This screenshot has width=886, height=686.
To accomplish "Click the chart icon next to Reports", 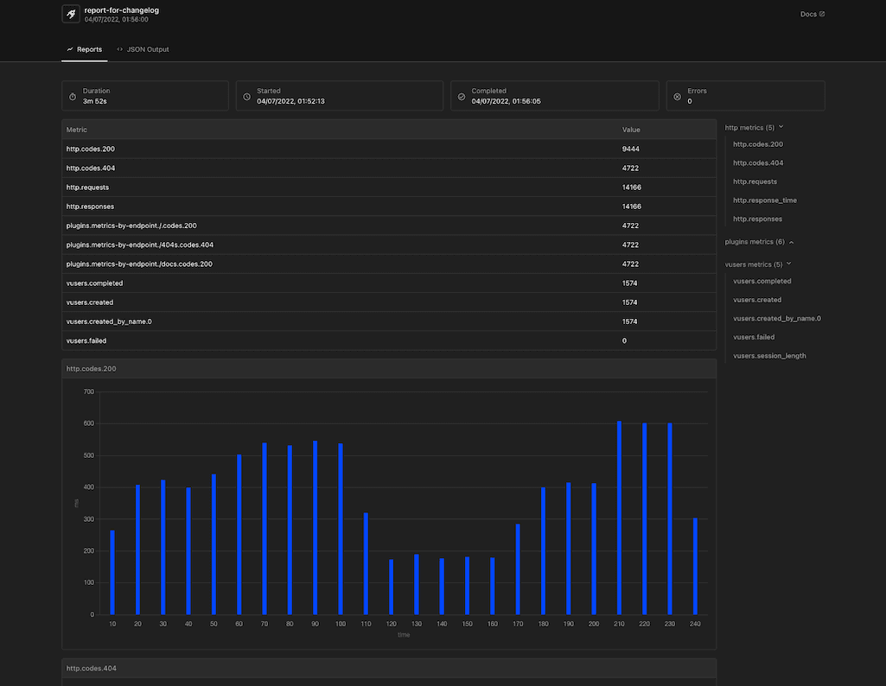I will coord(71,49).
